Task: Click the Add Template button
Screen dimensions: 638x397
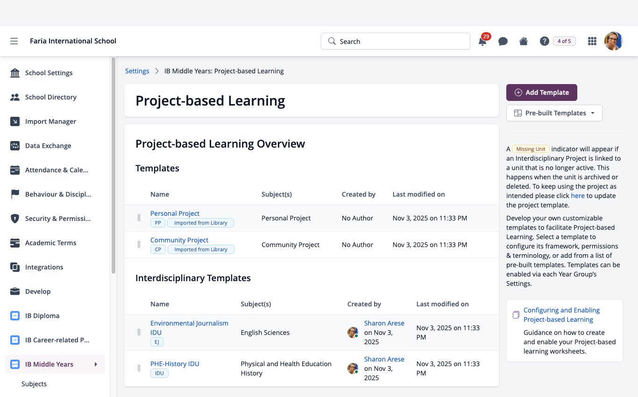Action: coord(542,92)
